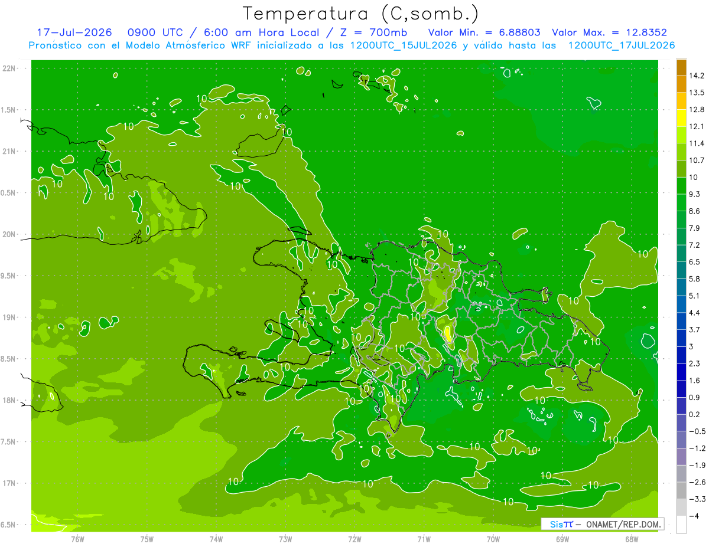This screenshot has width=709, height=547.
Task: Click the "71W" longitude axis label
Action: (424, 539)
